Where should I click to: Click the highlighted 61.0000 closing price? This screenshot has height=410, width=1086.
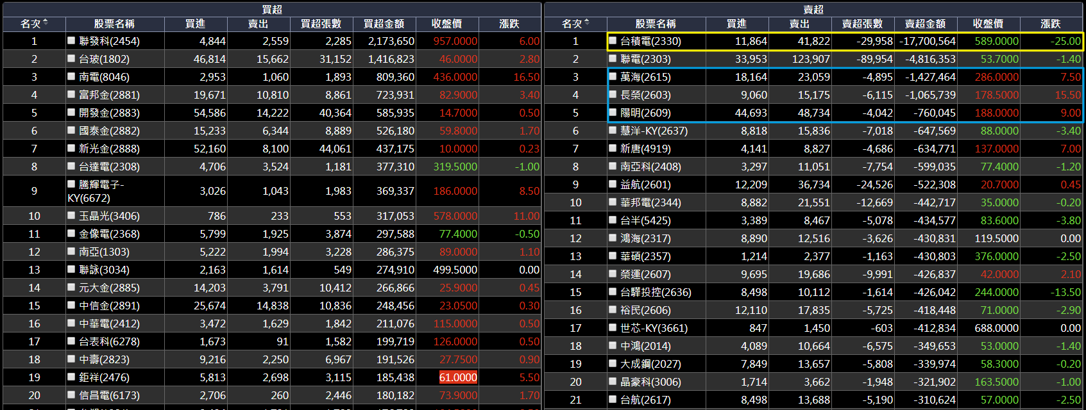point(458,377)
